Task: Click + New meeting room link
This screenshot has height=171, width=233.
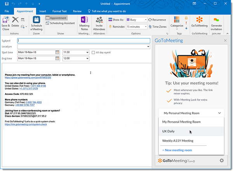Action: coord(177,150)
